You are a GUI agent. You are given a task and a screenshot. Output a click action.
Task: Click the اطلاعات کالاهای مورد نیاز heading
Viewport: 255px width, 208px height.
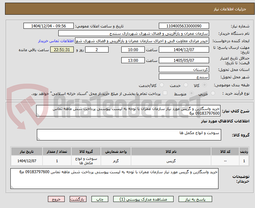coord(225,121)
